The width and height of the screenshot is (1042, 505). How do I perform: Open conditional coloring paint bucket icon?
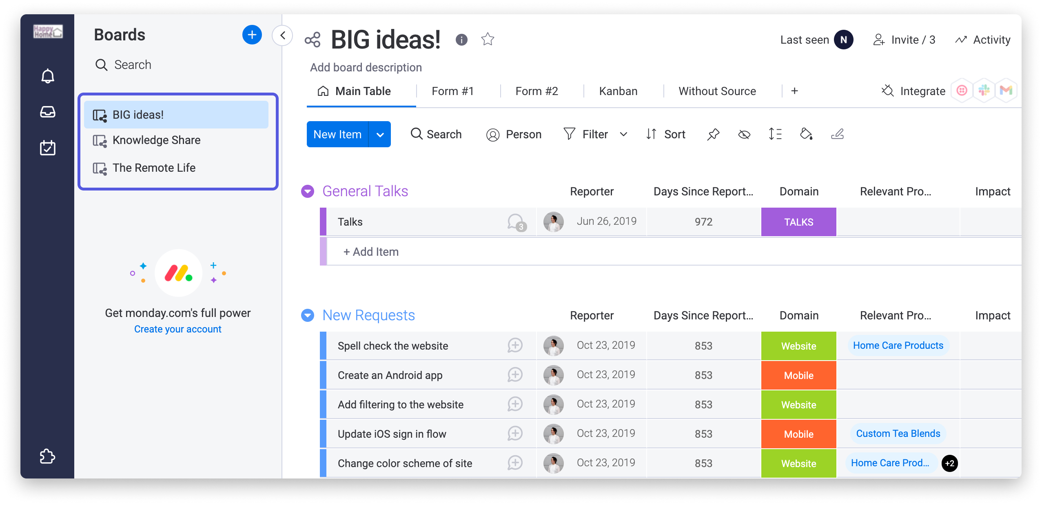[x=806, y=134]
